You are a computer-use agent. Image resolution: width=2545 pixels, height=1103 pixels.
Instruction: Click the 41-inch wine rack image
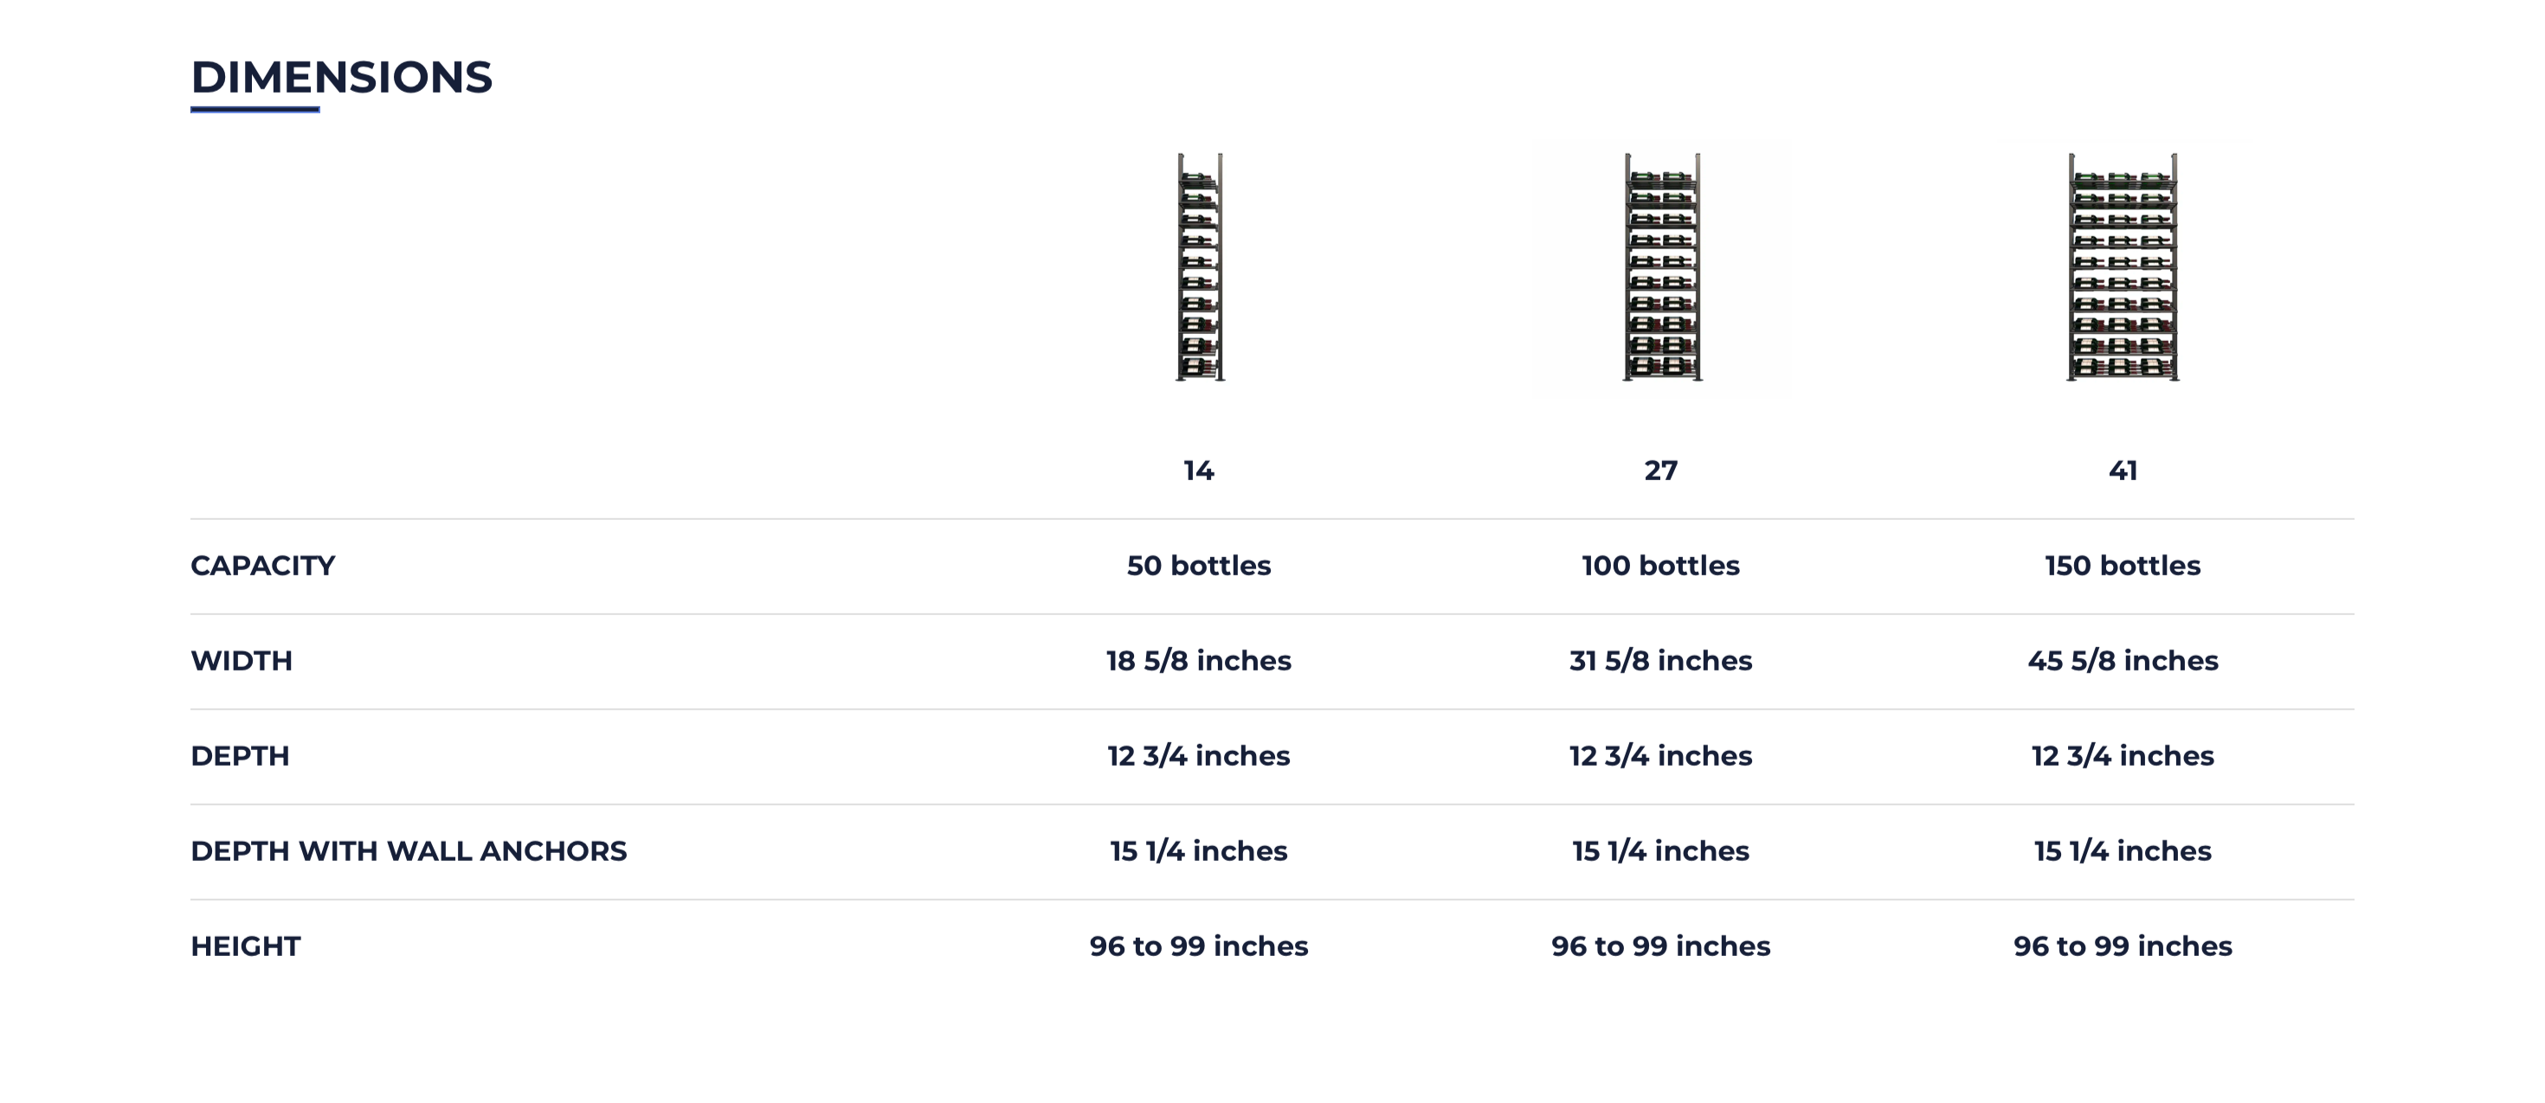click(2123, 266)
